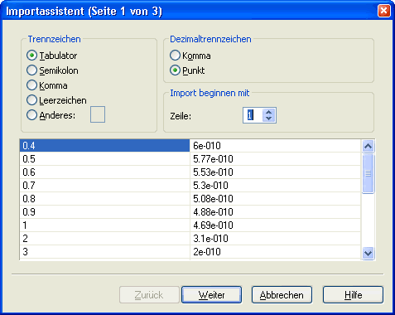Screen dimensions: 395x315
Task: Open Hilfe for the import wizard
Action: tap(353, 295)
